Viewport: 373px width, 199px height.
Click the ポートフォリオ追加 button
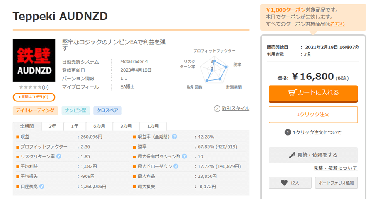[x=336, y=182]
